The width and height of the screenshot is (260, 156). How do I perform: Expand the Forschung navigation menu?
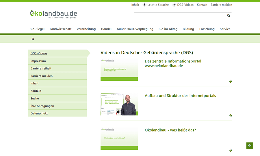pyautogui.click(x=207, y=29)
